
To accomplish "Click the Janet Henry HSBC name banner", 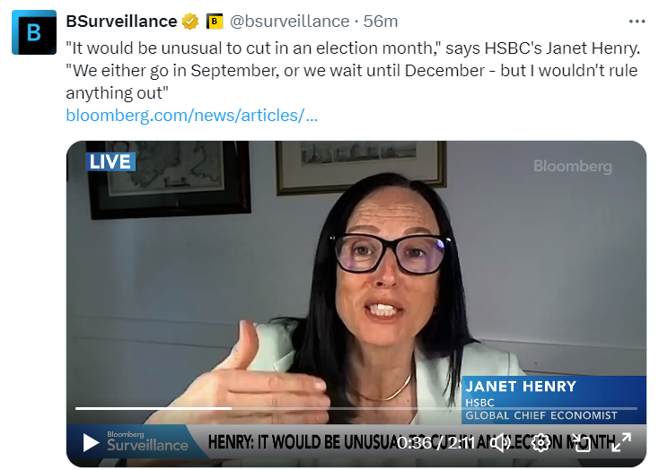I will point(554,399).
